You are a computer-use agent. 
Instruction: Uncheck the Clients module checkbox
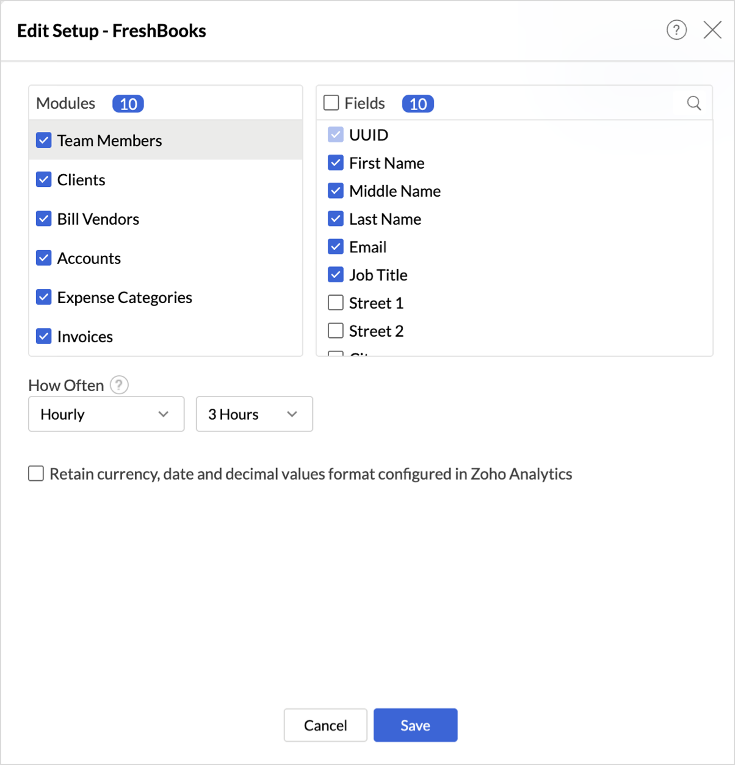(x=44, y=180)
